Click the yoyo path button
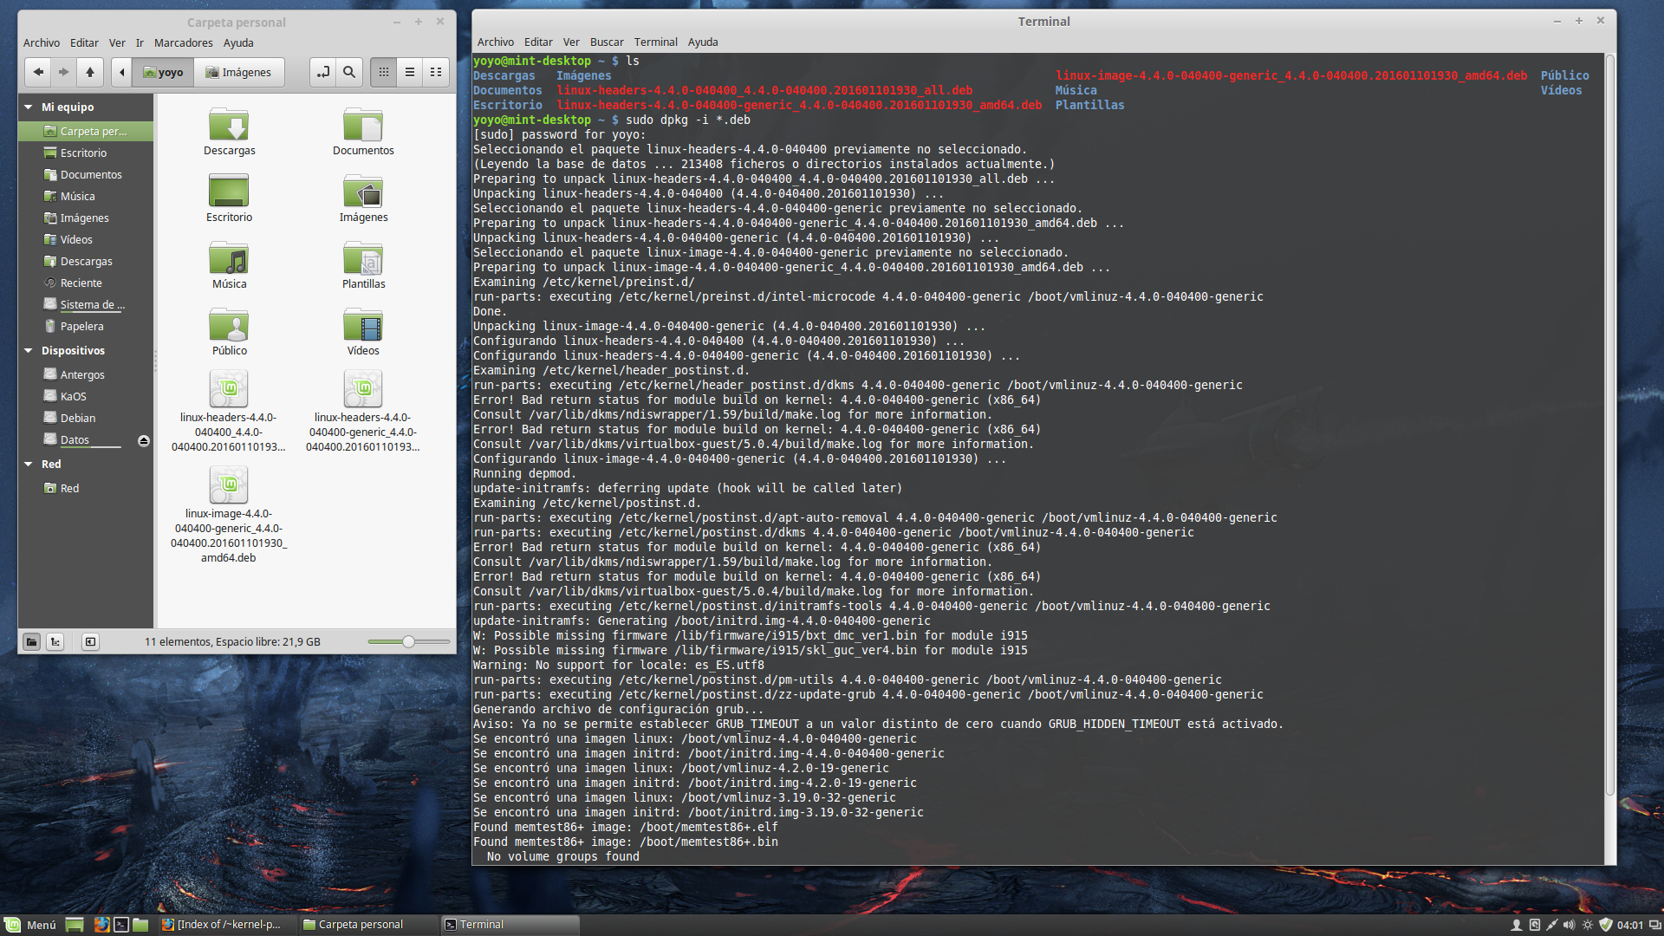 coord(163,72)
